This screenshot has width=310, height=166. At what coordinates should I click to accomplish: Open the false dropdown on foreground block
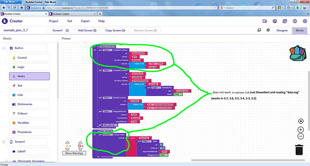tap(163, 155)
